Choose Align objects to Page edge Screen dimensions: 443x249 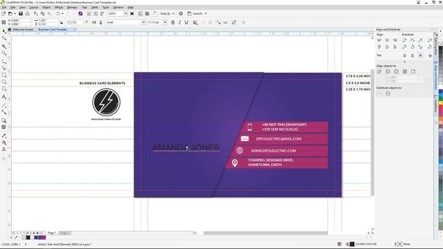pyautogui.click(x=388, y=71)
